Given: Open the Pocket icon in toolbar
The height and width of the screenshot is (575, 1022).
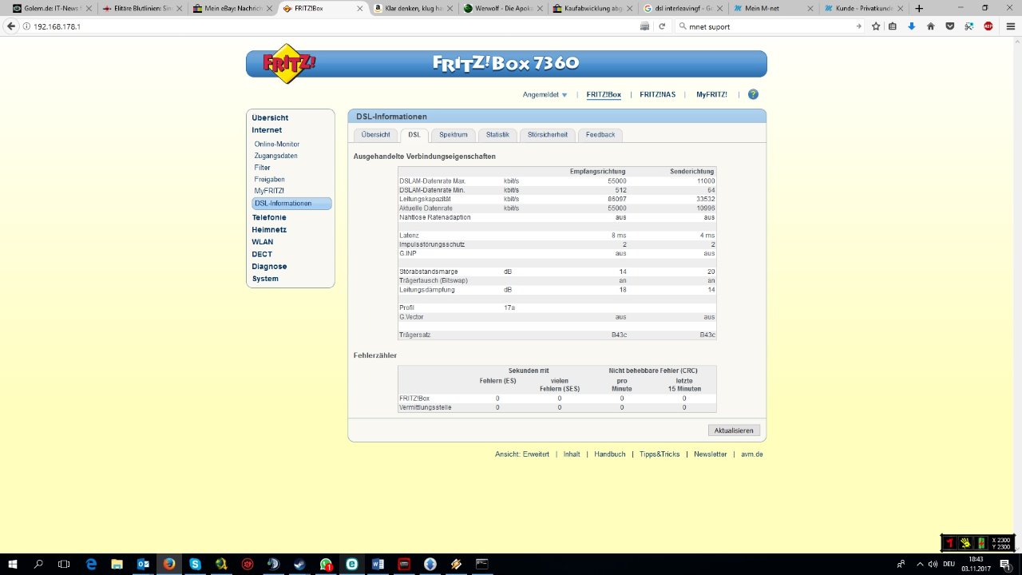Looking at the screenshot, I should [949, 26].
